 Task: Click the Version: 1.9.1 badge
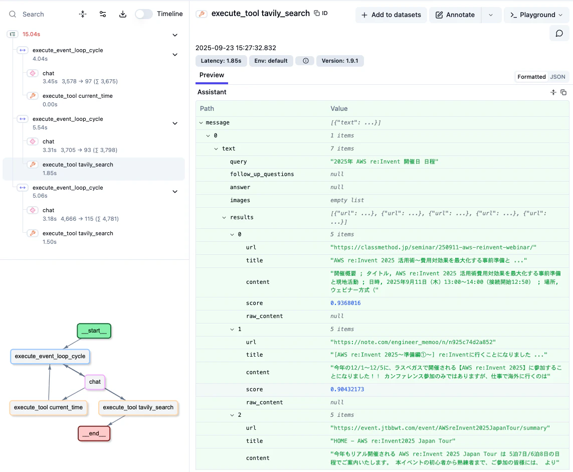click(340, 61)
